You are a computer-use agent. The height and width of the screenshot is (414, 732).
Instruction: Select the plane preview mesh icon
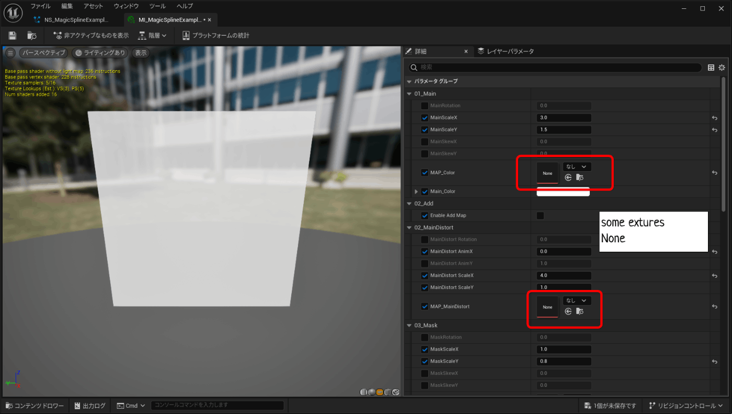click(x=380, y=392)
